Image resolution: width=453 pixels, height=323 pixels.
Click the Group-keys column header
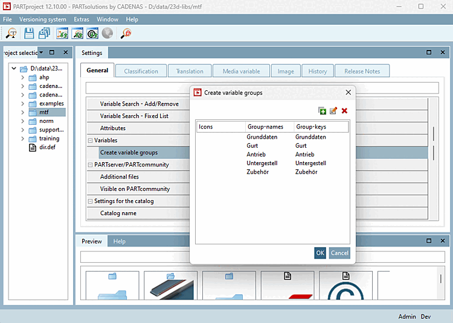[321, 127]
